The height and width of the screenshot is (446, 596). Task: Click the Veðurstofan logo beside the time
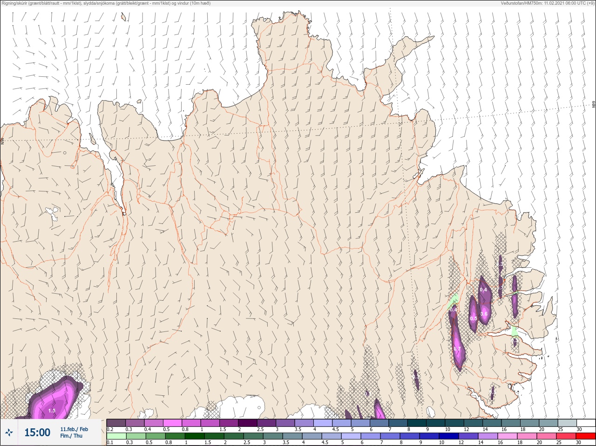9,432
